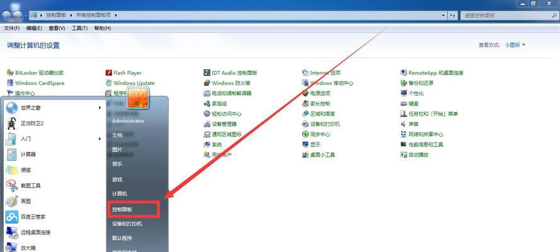The image size is (560, 252).
Task: Open Windows 移动中心 item
Action: 328,83
